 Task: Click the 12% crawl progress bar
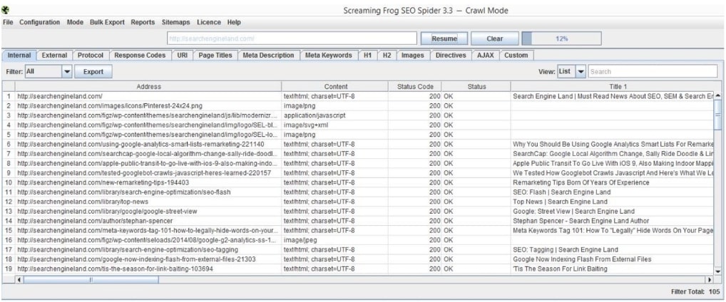coord(562,39)
